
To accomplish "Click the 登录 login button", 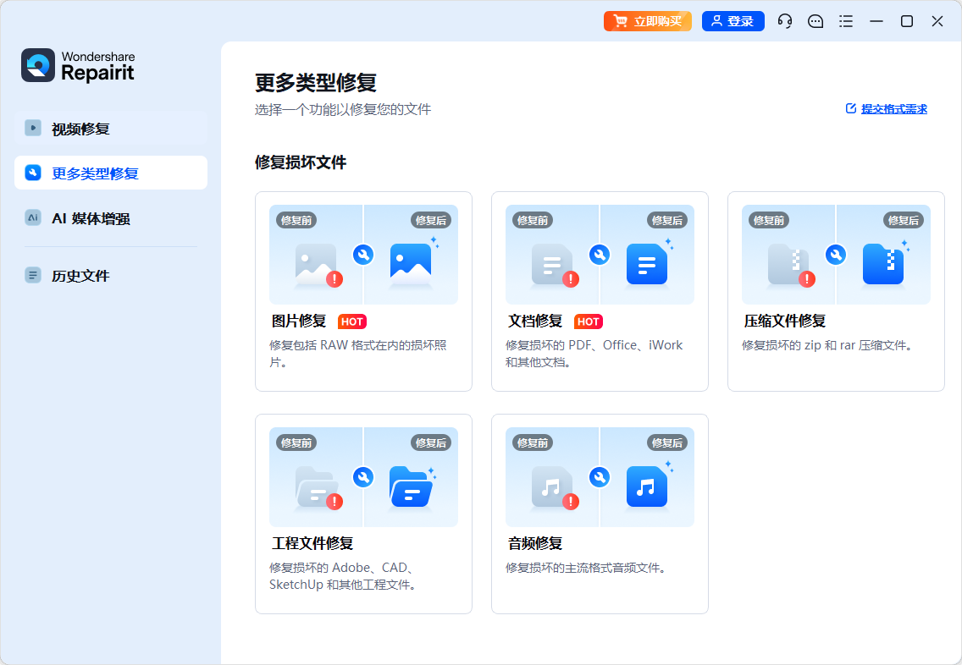I will 733,21.
